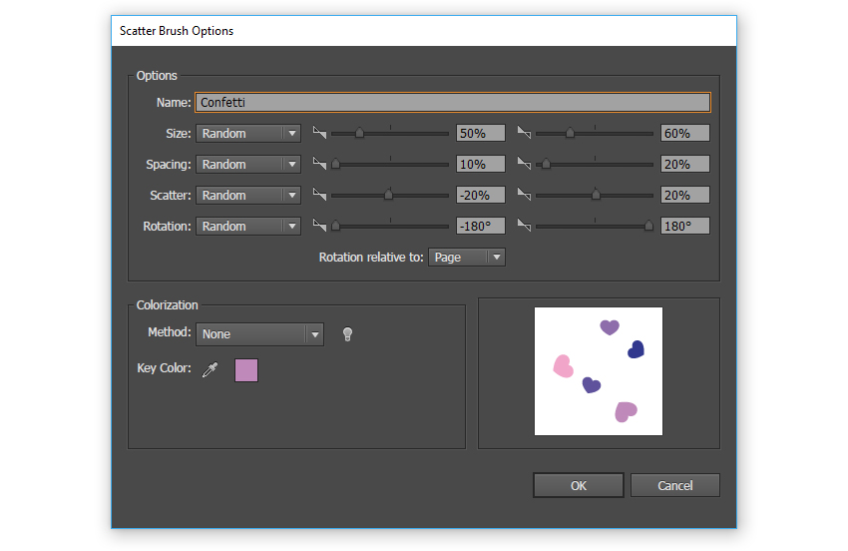Click the Size minimum slider handle

click(359, 133)
